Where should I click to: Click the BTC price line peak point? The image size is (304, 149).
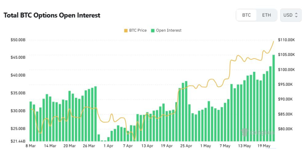tap(274, 41)
